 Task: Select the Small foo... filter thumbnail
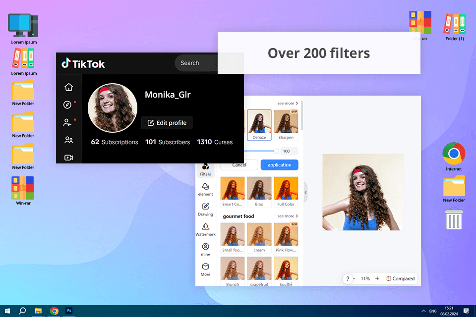(x=232, y=238)
